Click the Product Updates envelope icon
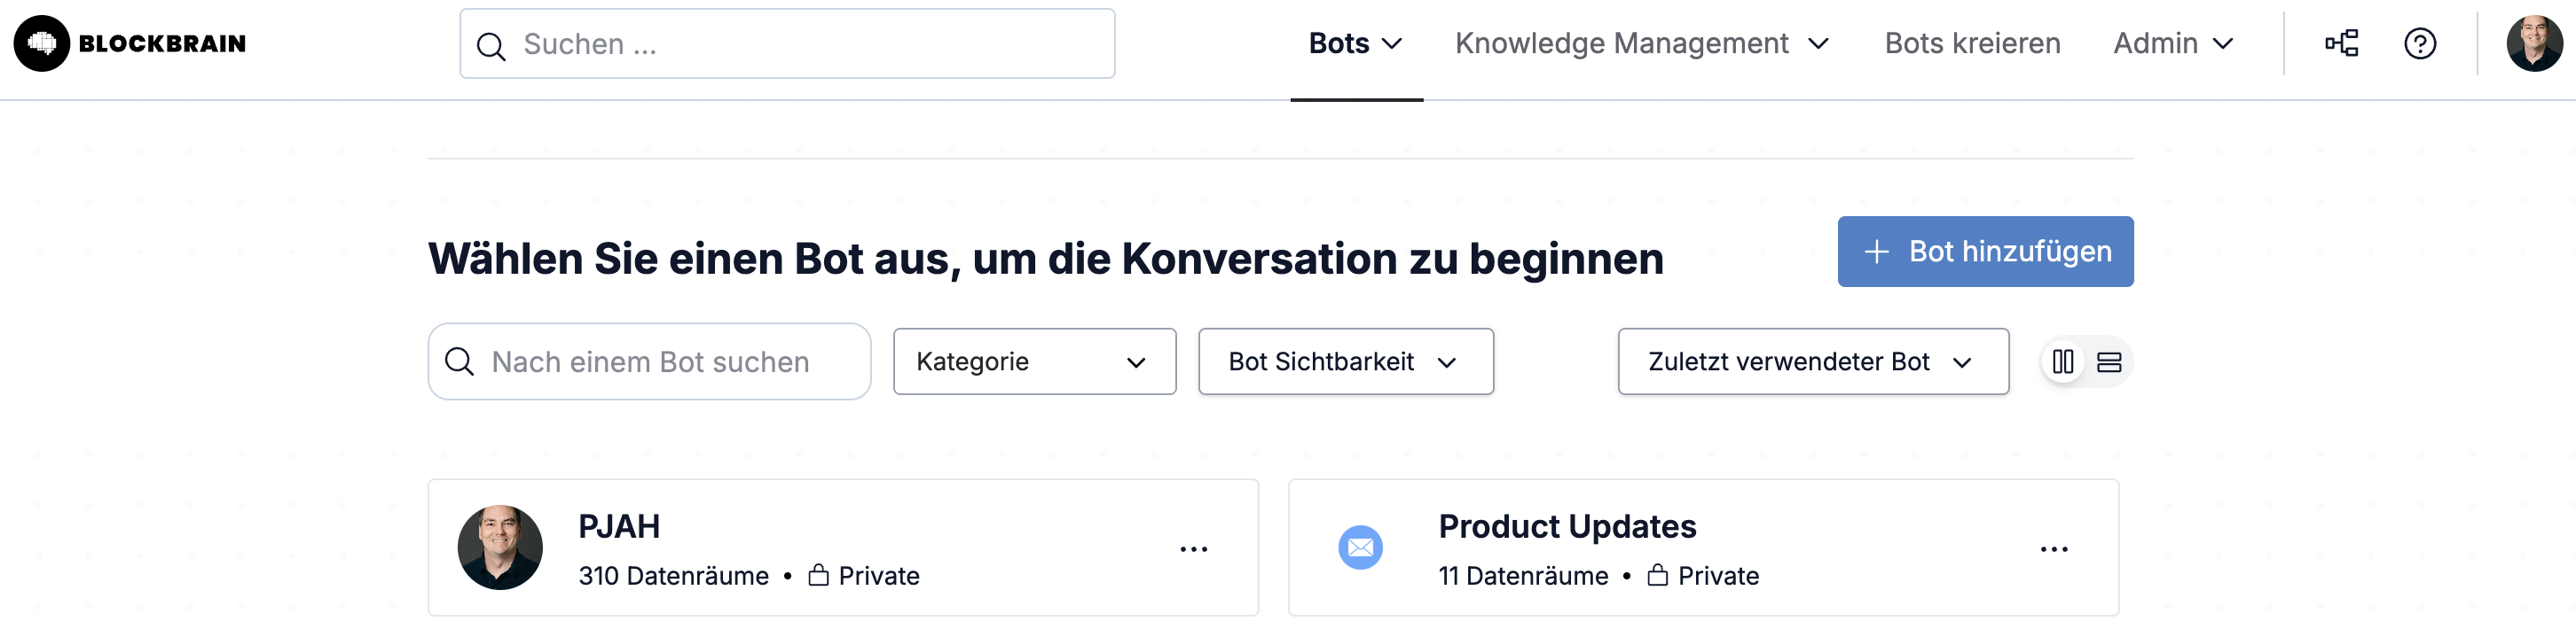 pos(1360,547)
